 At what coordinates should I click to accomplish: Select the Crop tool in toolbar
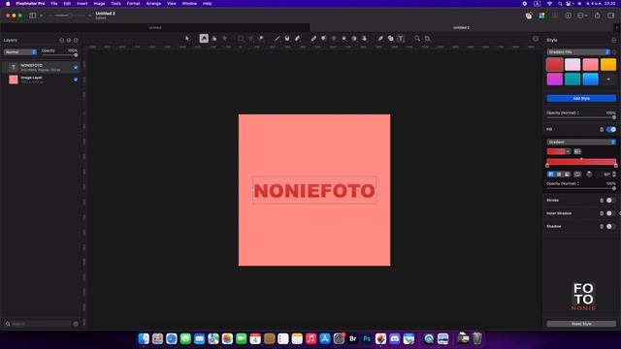tap(427, 39)
